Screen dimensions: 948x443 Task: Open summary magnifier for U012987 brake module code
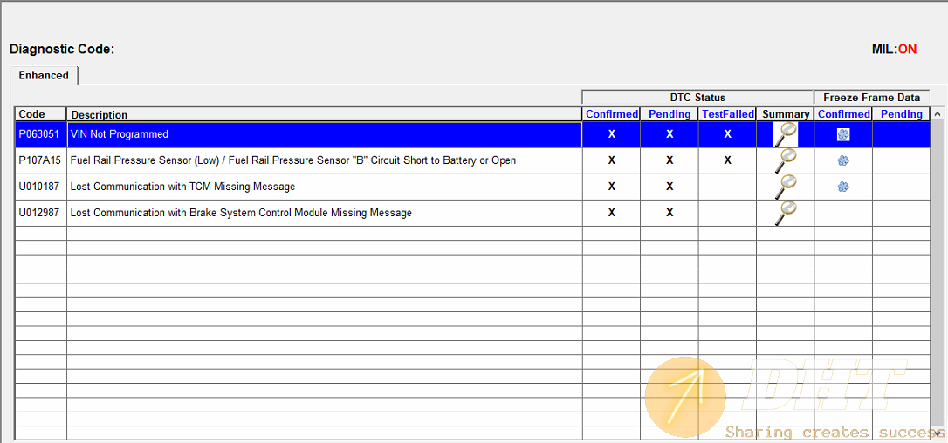[786, 213]
